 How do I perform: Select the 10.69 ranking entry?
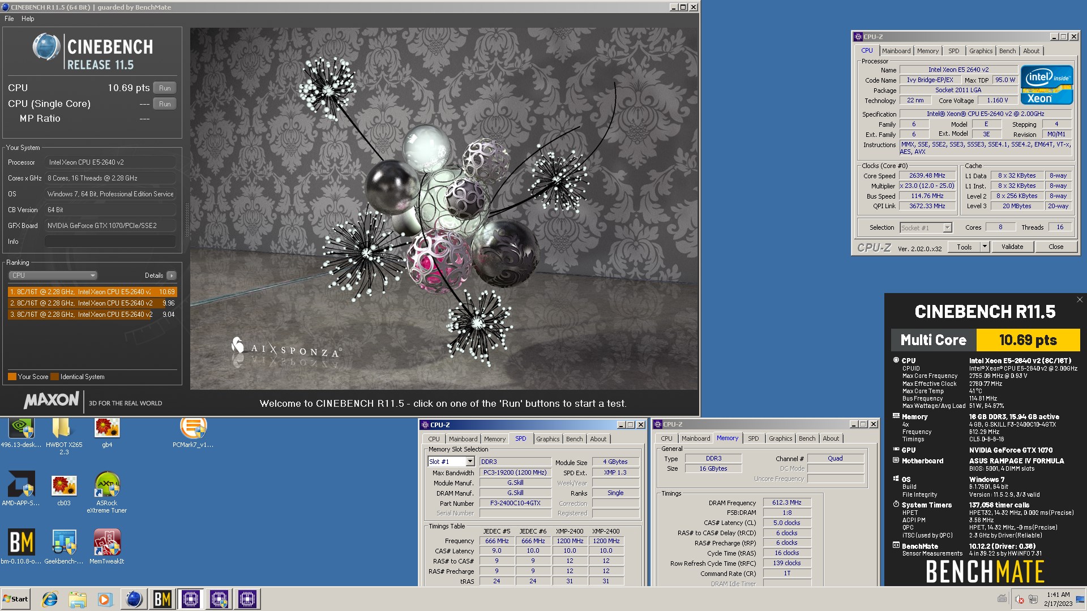92,292
